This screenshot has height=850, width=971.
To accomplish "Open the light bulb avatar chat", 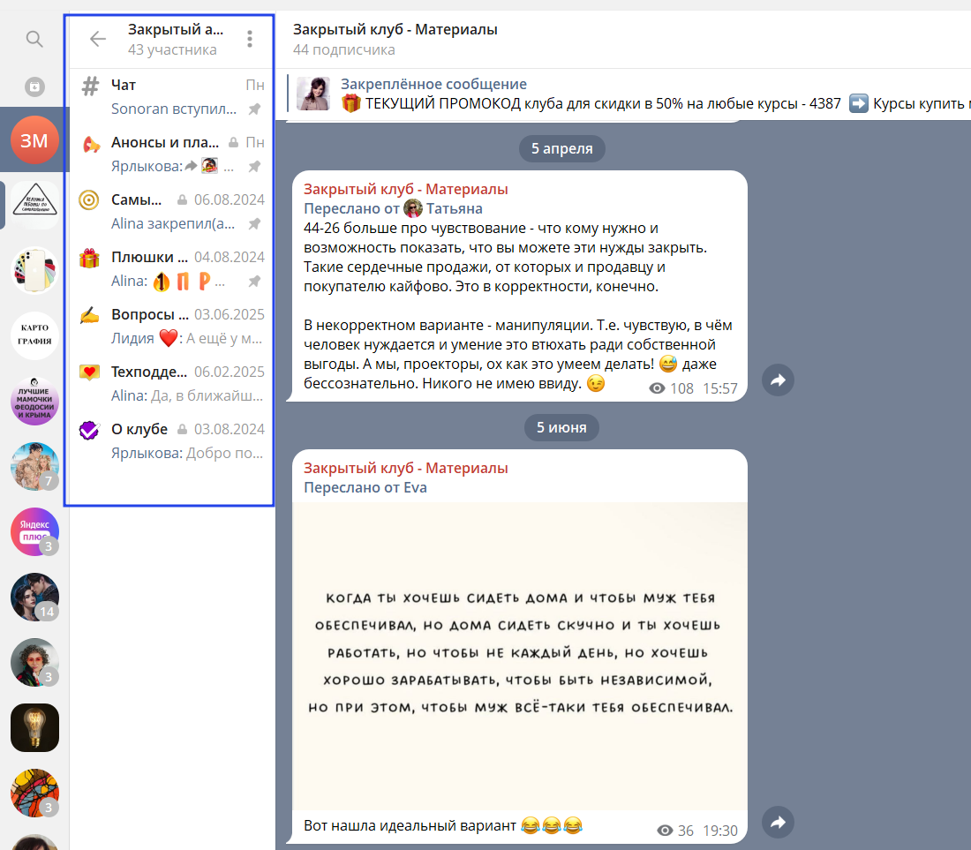I will (34, 727).
